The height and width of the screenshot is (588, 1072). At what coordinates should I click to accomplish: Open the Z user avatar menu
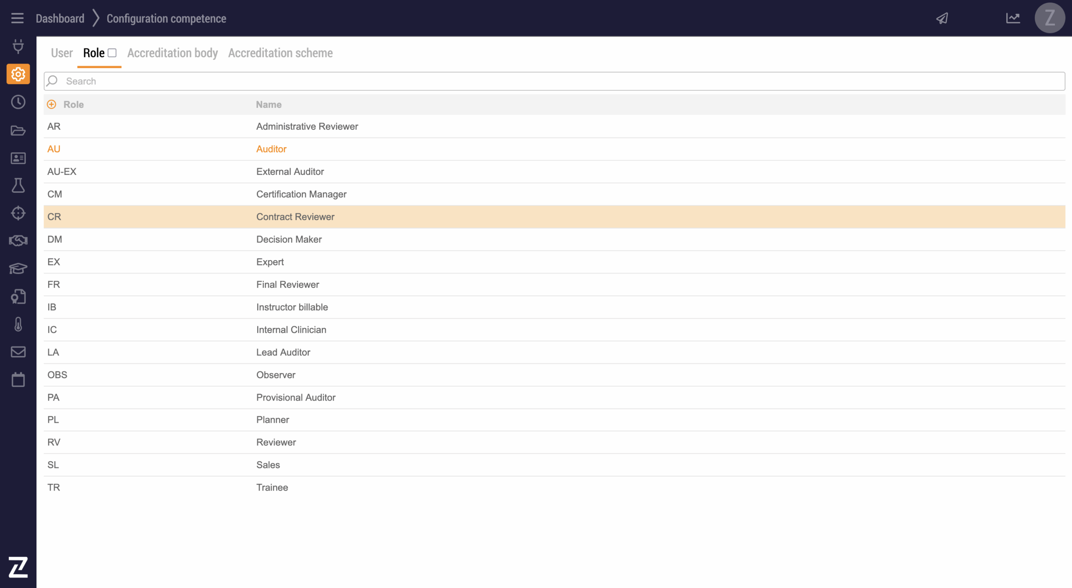[x=1049, y=18]
